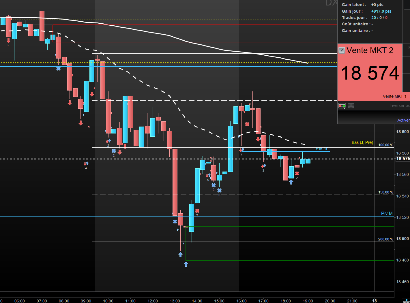Click the 11:00 time axis label
The image size is (410, 303).
130,301
